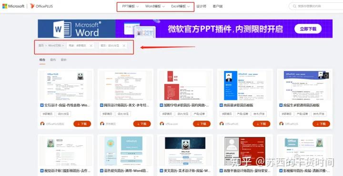This screenshot has height=176, width=343.
Task: Download the 高质量求职简历模板
Action: 262,124
